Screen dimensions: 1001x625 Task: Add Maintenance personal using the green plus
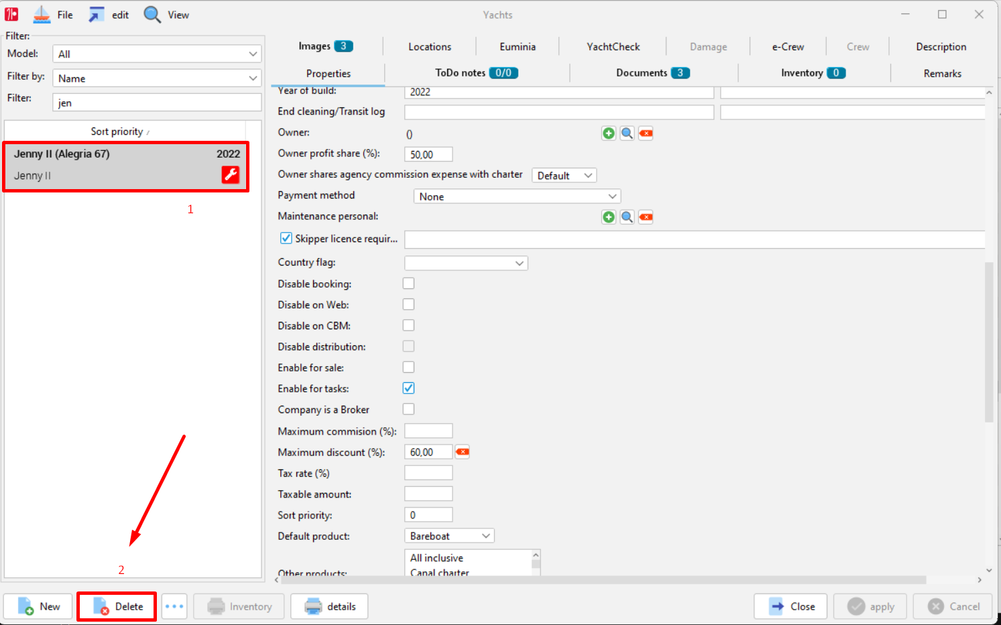point(608,217)
